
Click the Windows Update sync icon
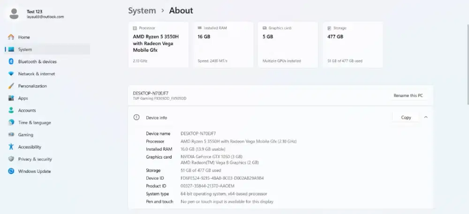click(x=11, y=171)
